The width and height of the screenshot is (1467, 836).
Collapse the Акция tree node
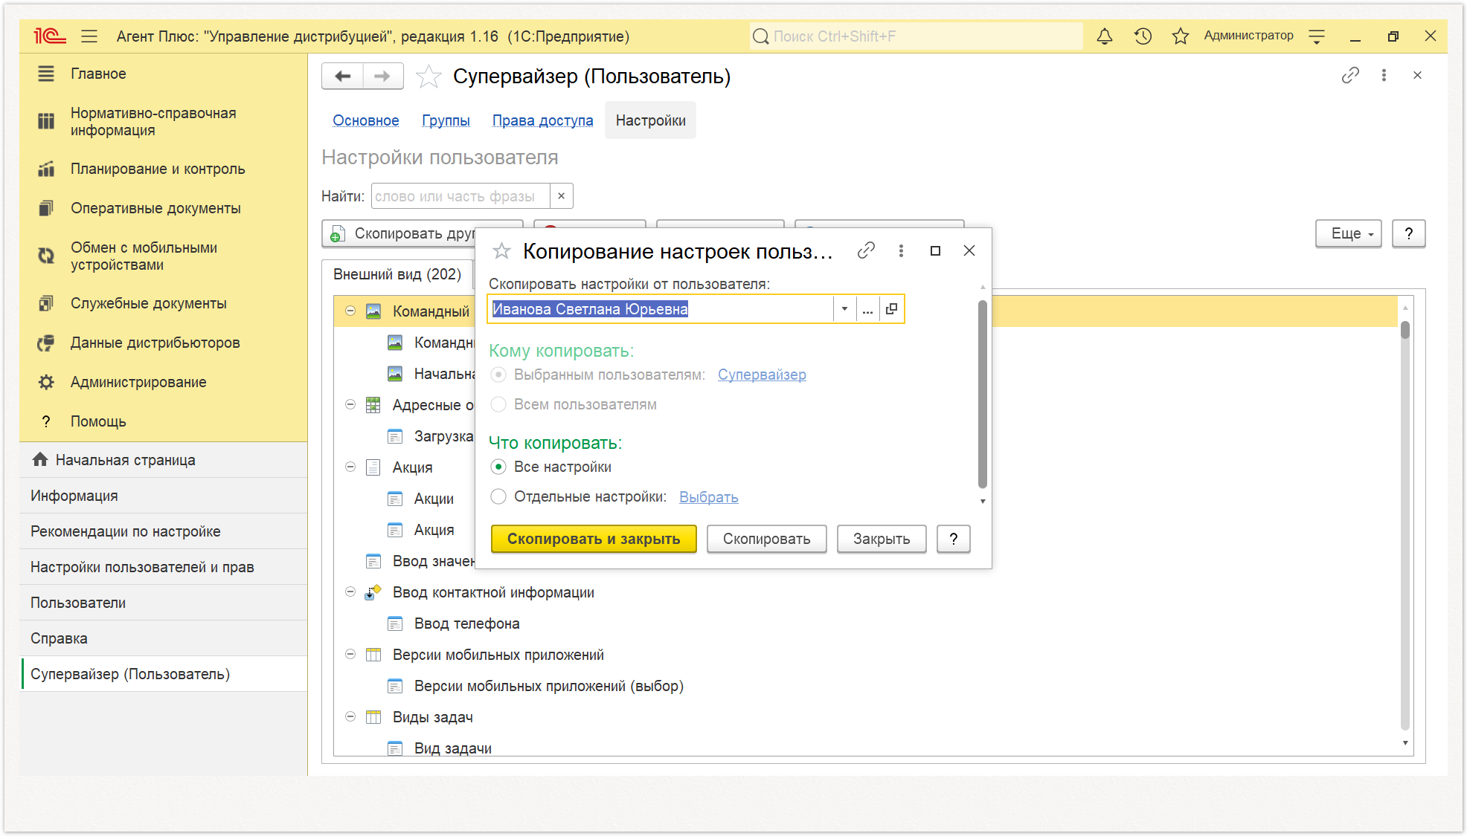coord(350,467)
